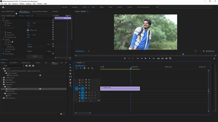Viewport: 218px width, 122px height.
Task: Hide the V1 track output eye
Action: [x=89, y=88]
